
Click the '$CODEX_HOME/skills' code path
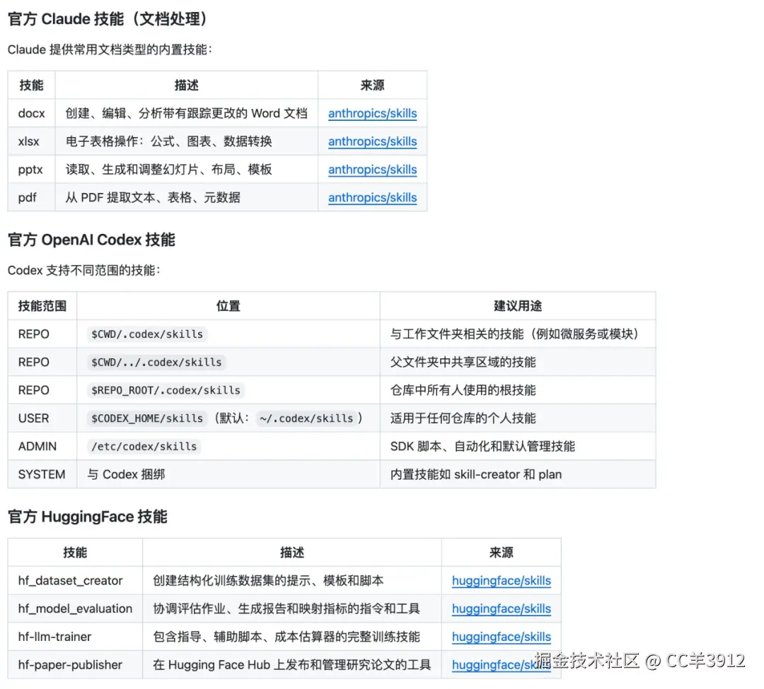pyautogui.click(x=146, y=418)
